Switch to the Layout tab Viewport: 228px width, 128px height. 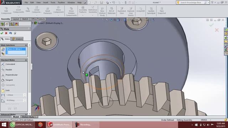16,19
